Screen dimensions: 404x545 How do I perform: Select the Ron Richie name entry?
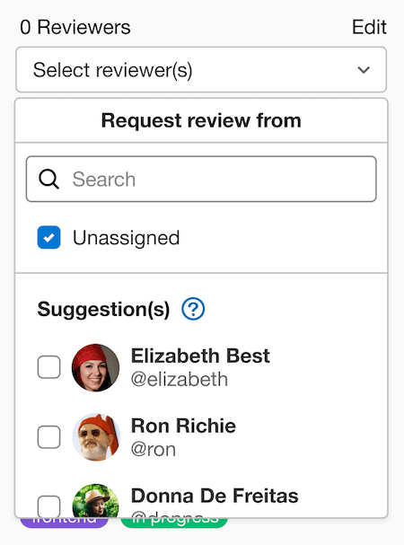tap(183, 426)
